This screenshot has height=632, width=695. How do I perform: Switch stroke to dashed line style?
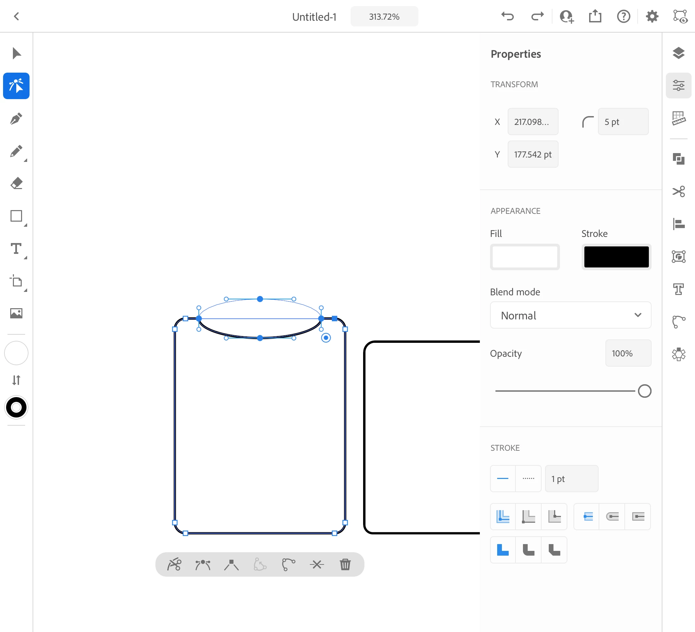pyautogui.click(x=528, y=478)
